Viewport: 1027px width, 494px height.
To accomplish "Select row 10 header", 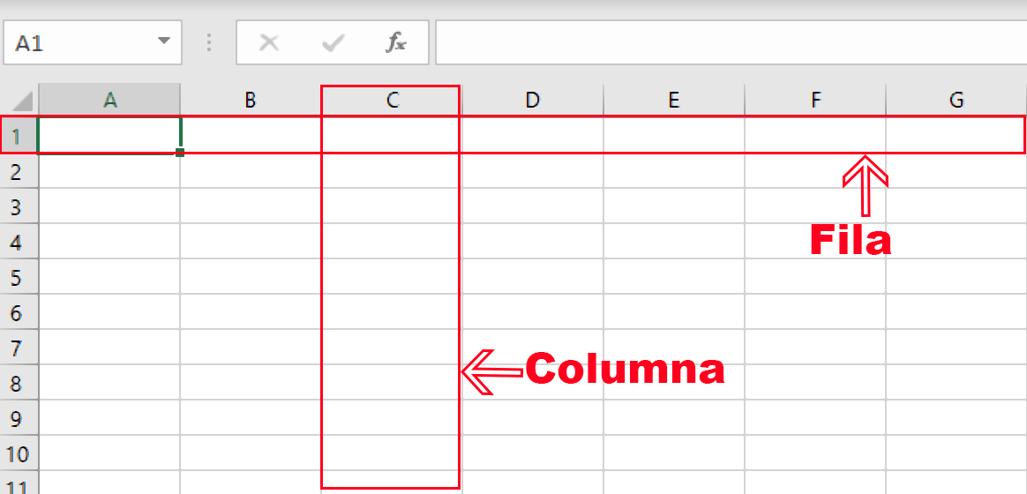I will (x=19, y=453).
